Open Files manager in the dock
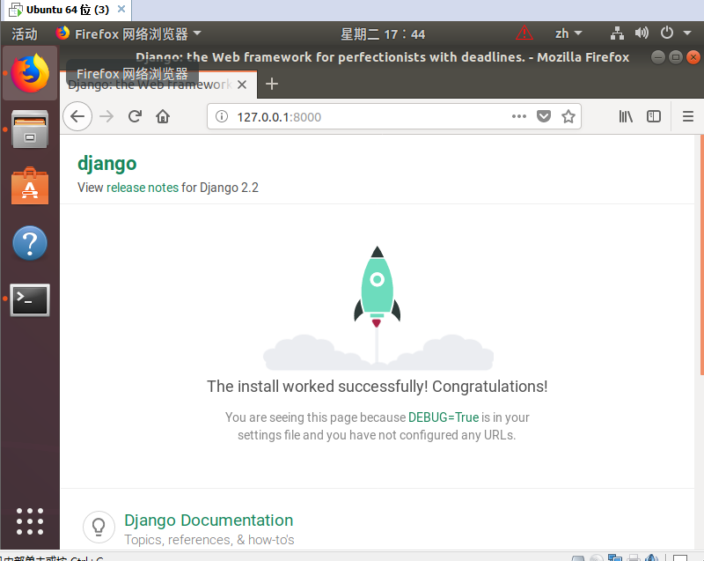Viewport: 704px width, 561px height. point(30,129)
